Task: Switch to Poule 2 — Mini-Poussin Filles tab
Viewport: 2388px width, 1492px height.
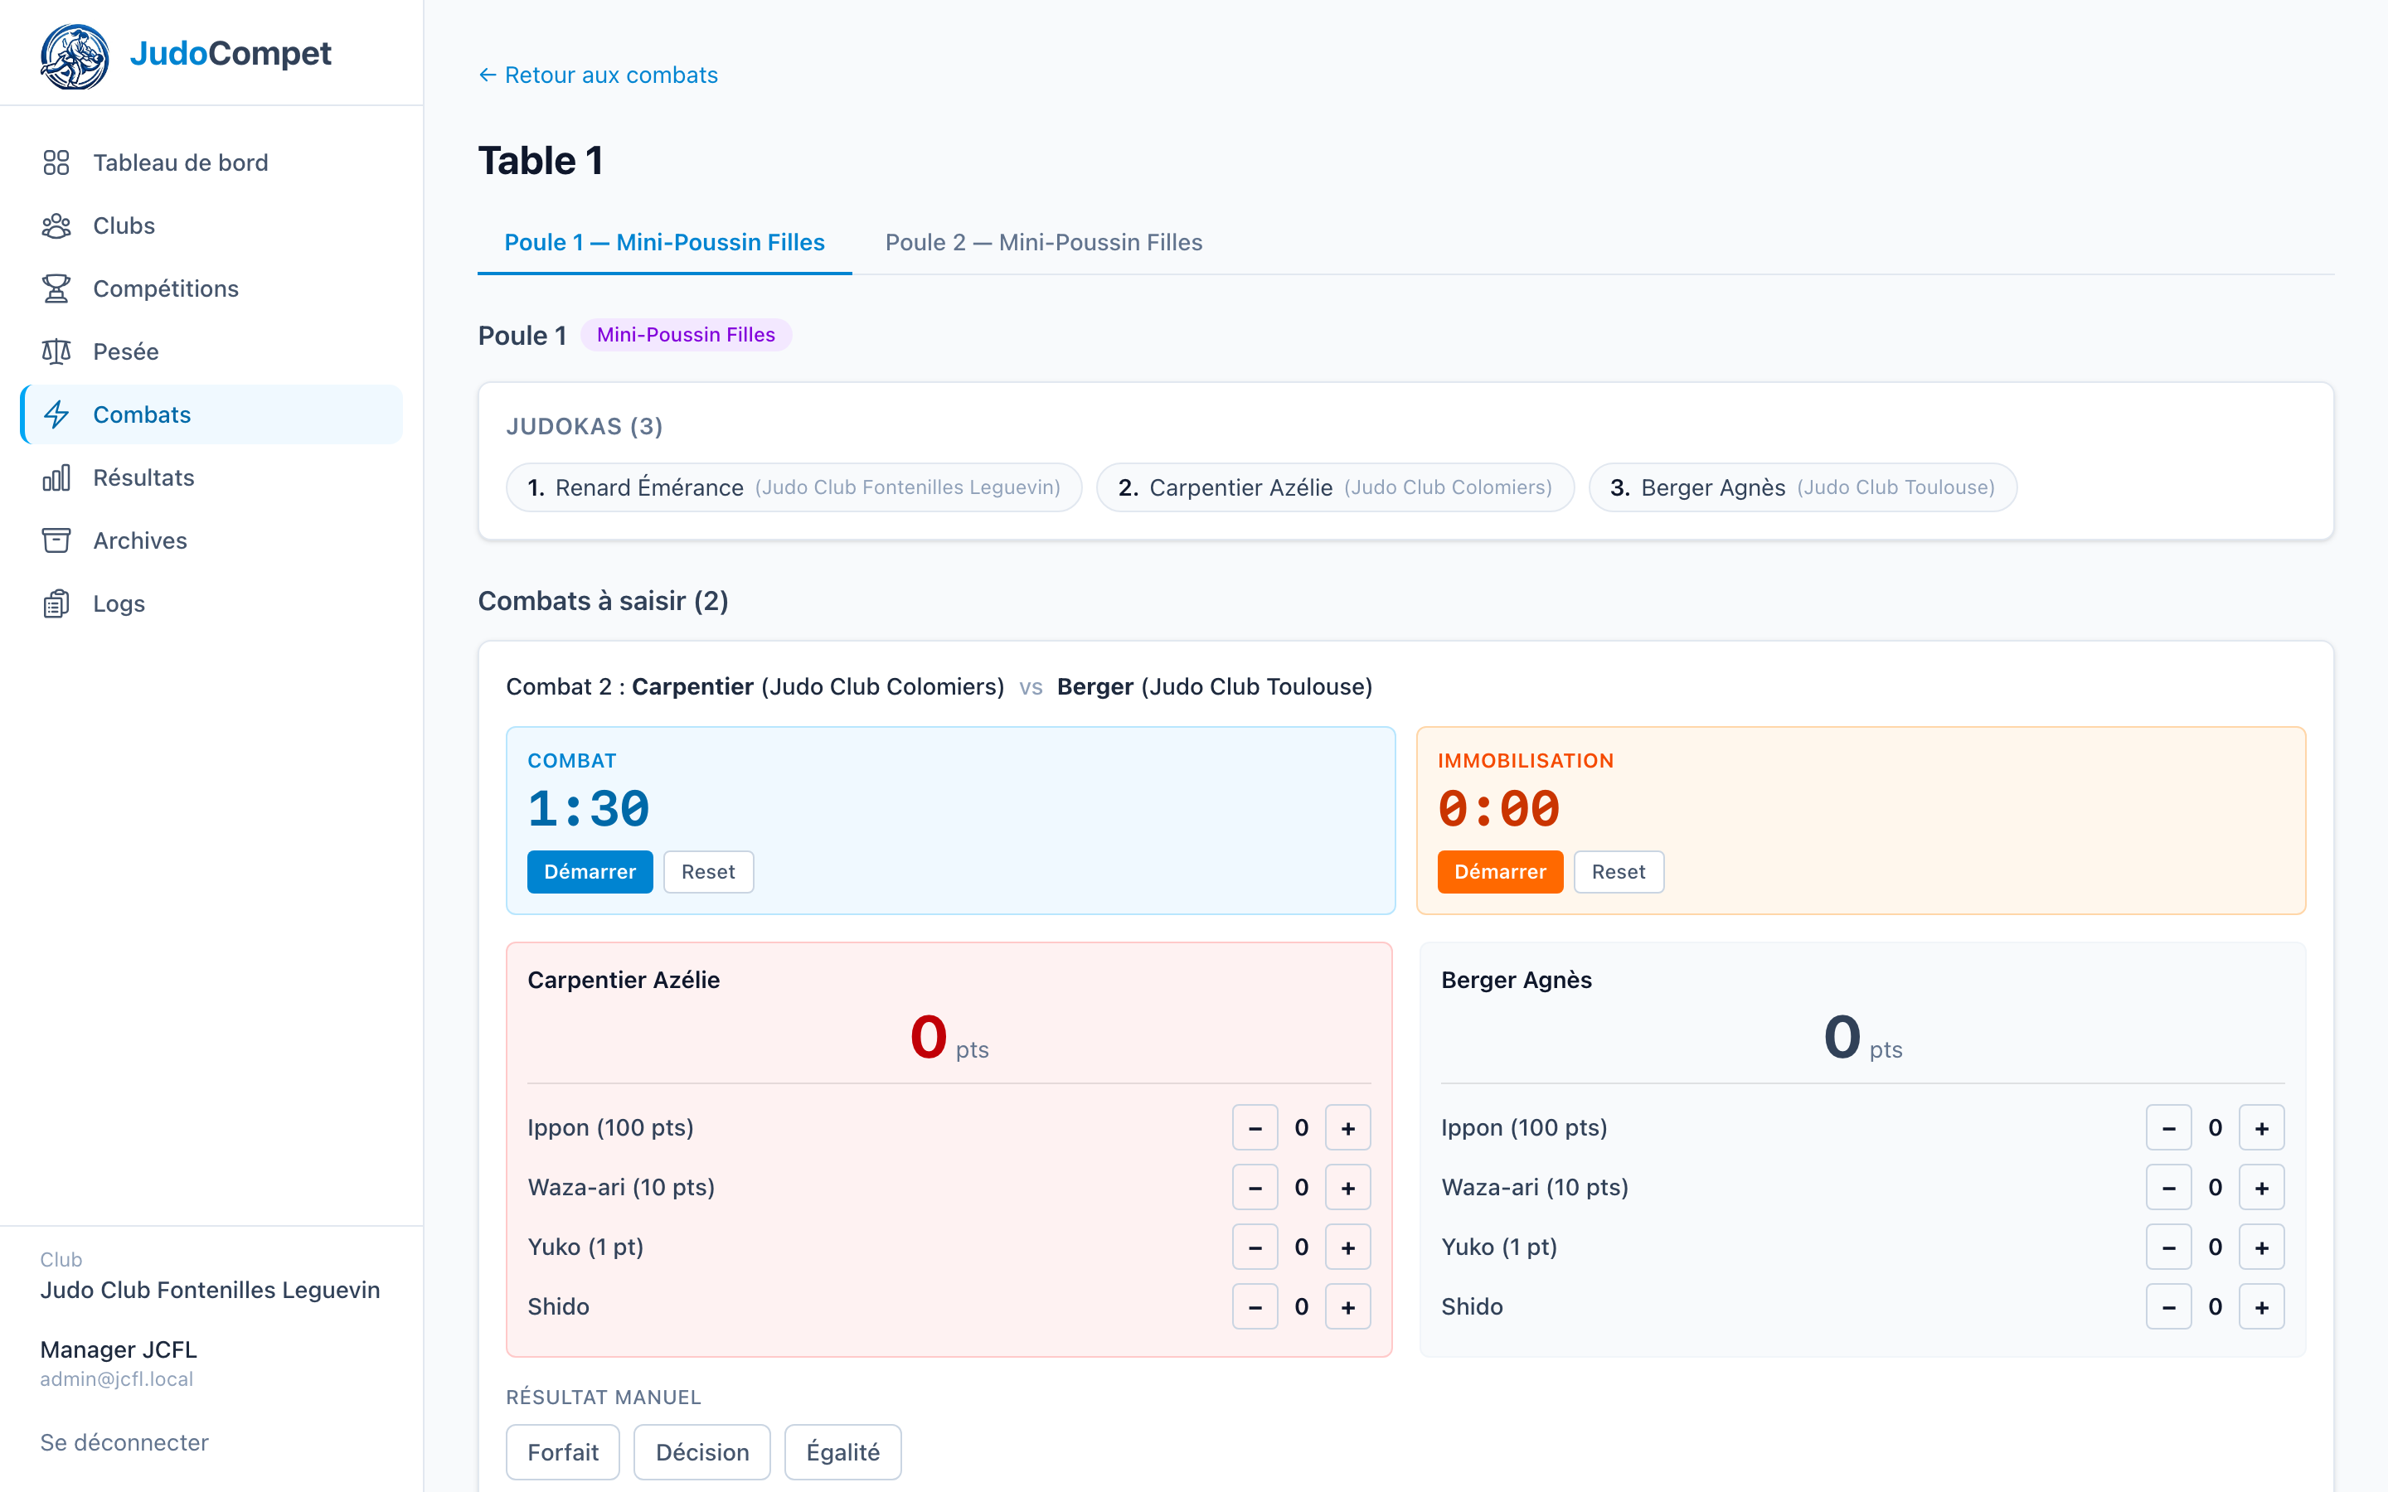Action: click(1044, 243)
